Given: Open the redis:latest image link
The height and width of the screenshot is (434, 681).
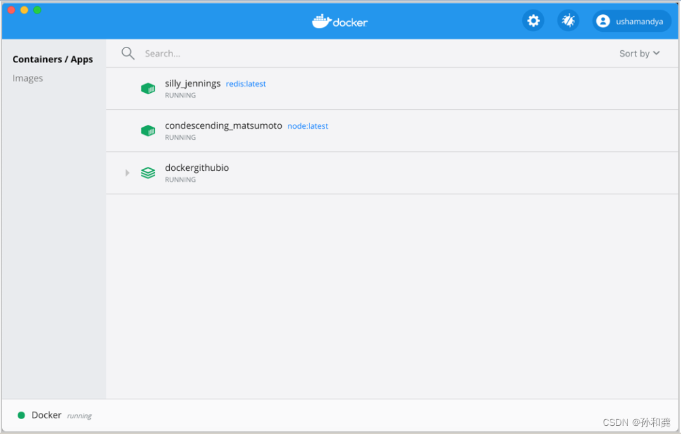Looking at the screenshot, I should coord(246,83).
